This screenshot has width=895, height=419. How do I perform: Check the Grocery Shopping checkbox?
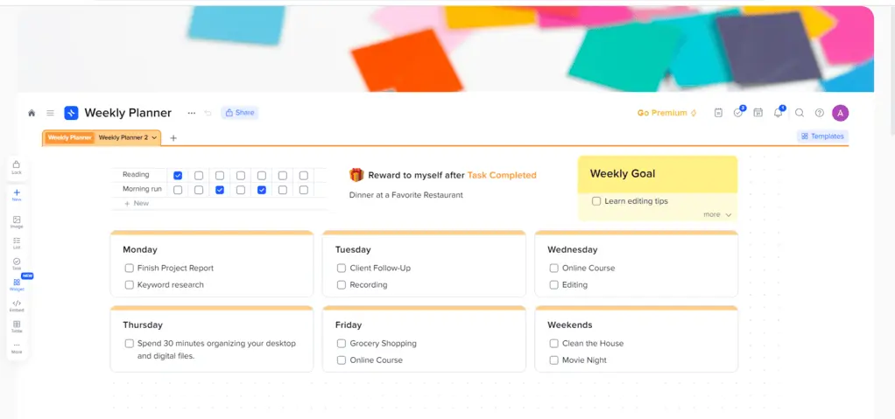point(342,343)
